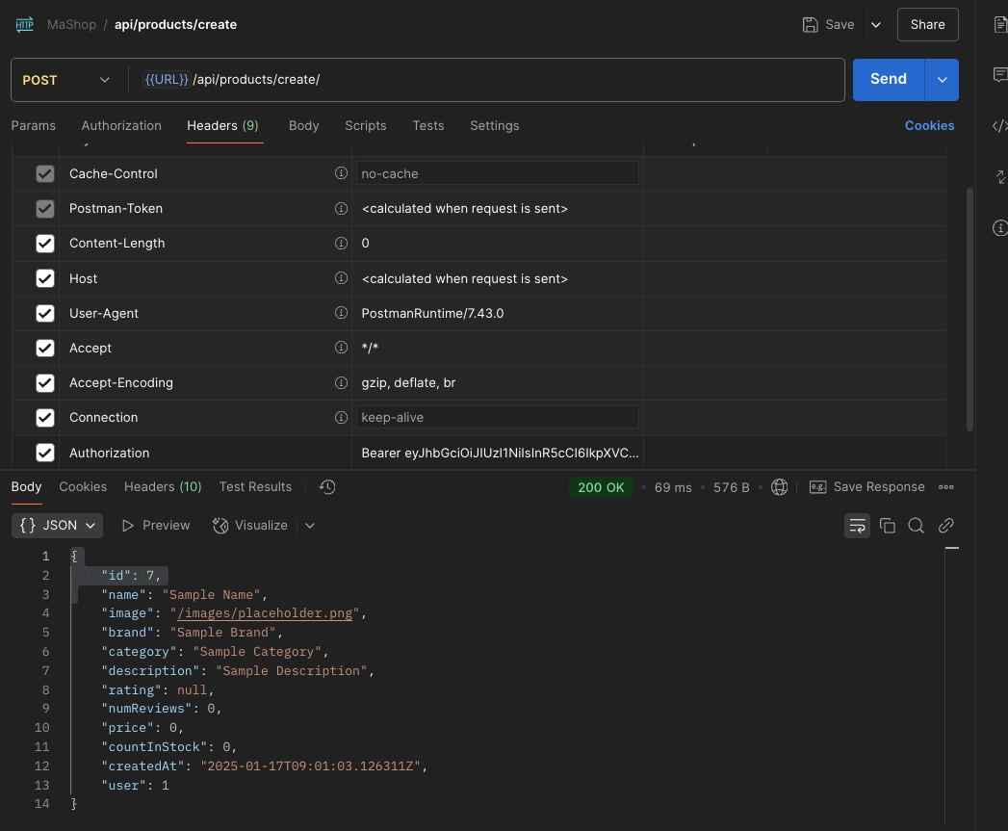Open the request Info sidebar panel
Screen dimensions: 1008x831
(999, 228)
